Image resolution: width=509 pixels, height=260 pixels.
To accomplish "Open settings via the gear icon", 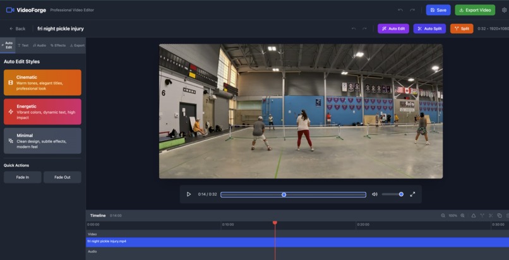I will (x=504, y=10).
